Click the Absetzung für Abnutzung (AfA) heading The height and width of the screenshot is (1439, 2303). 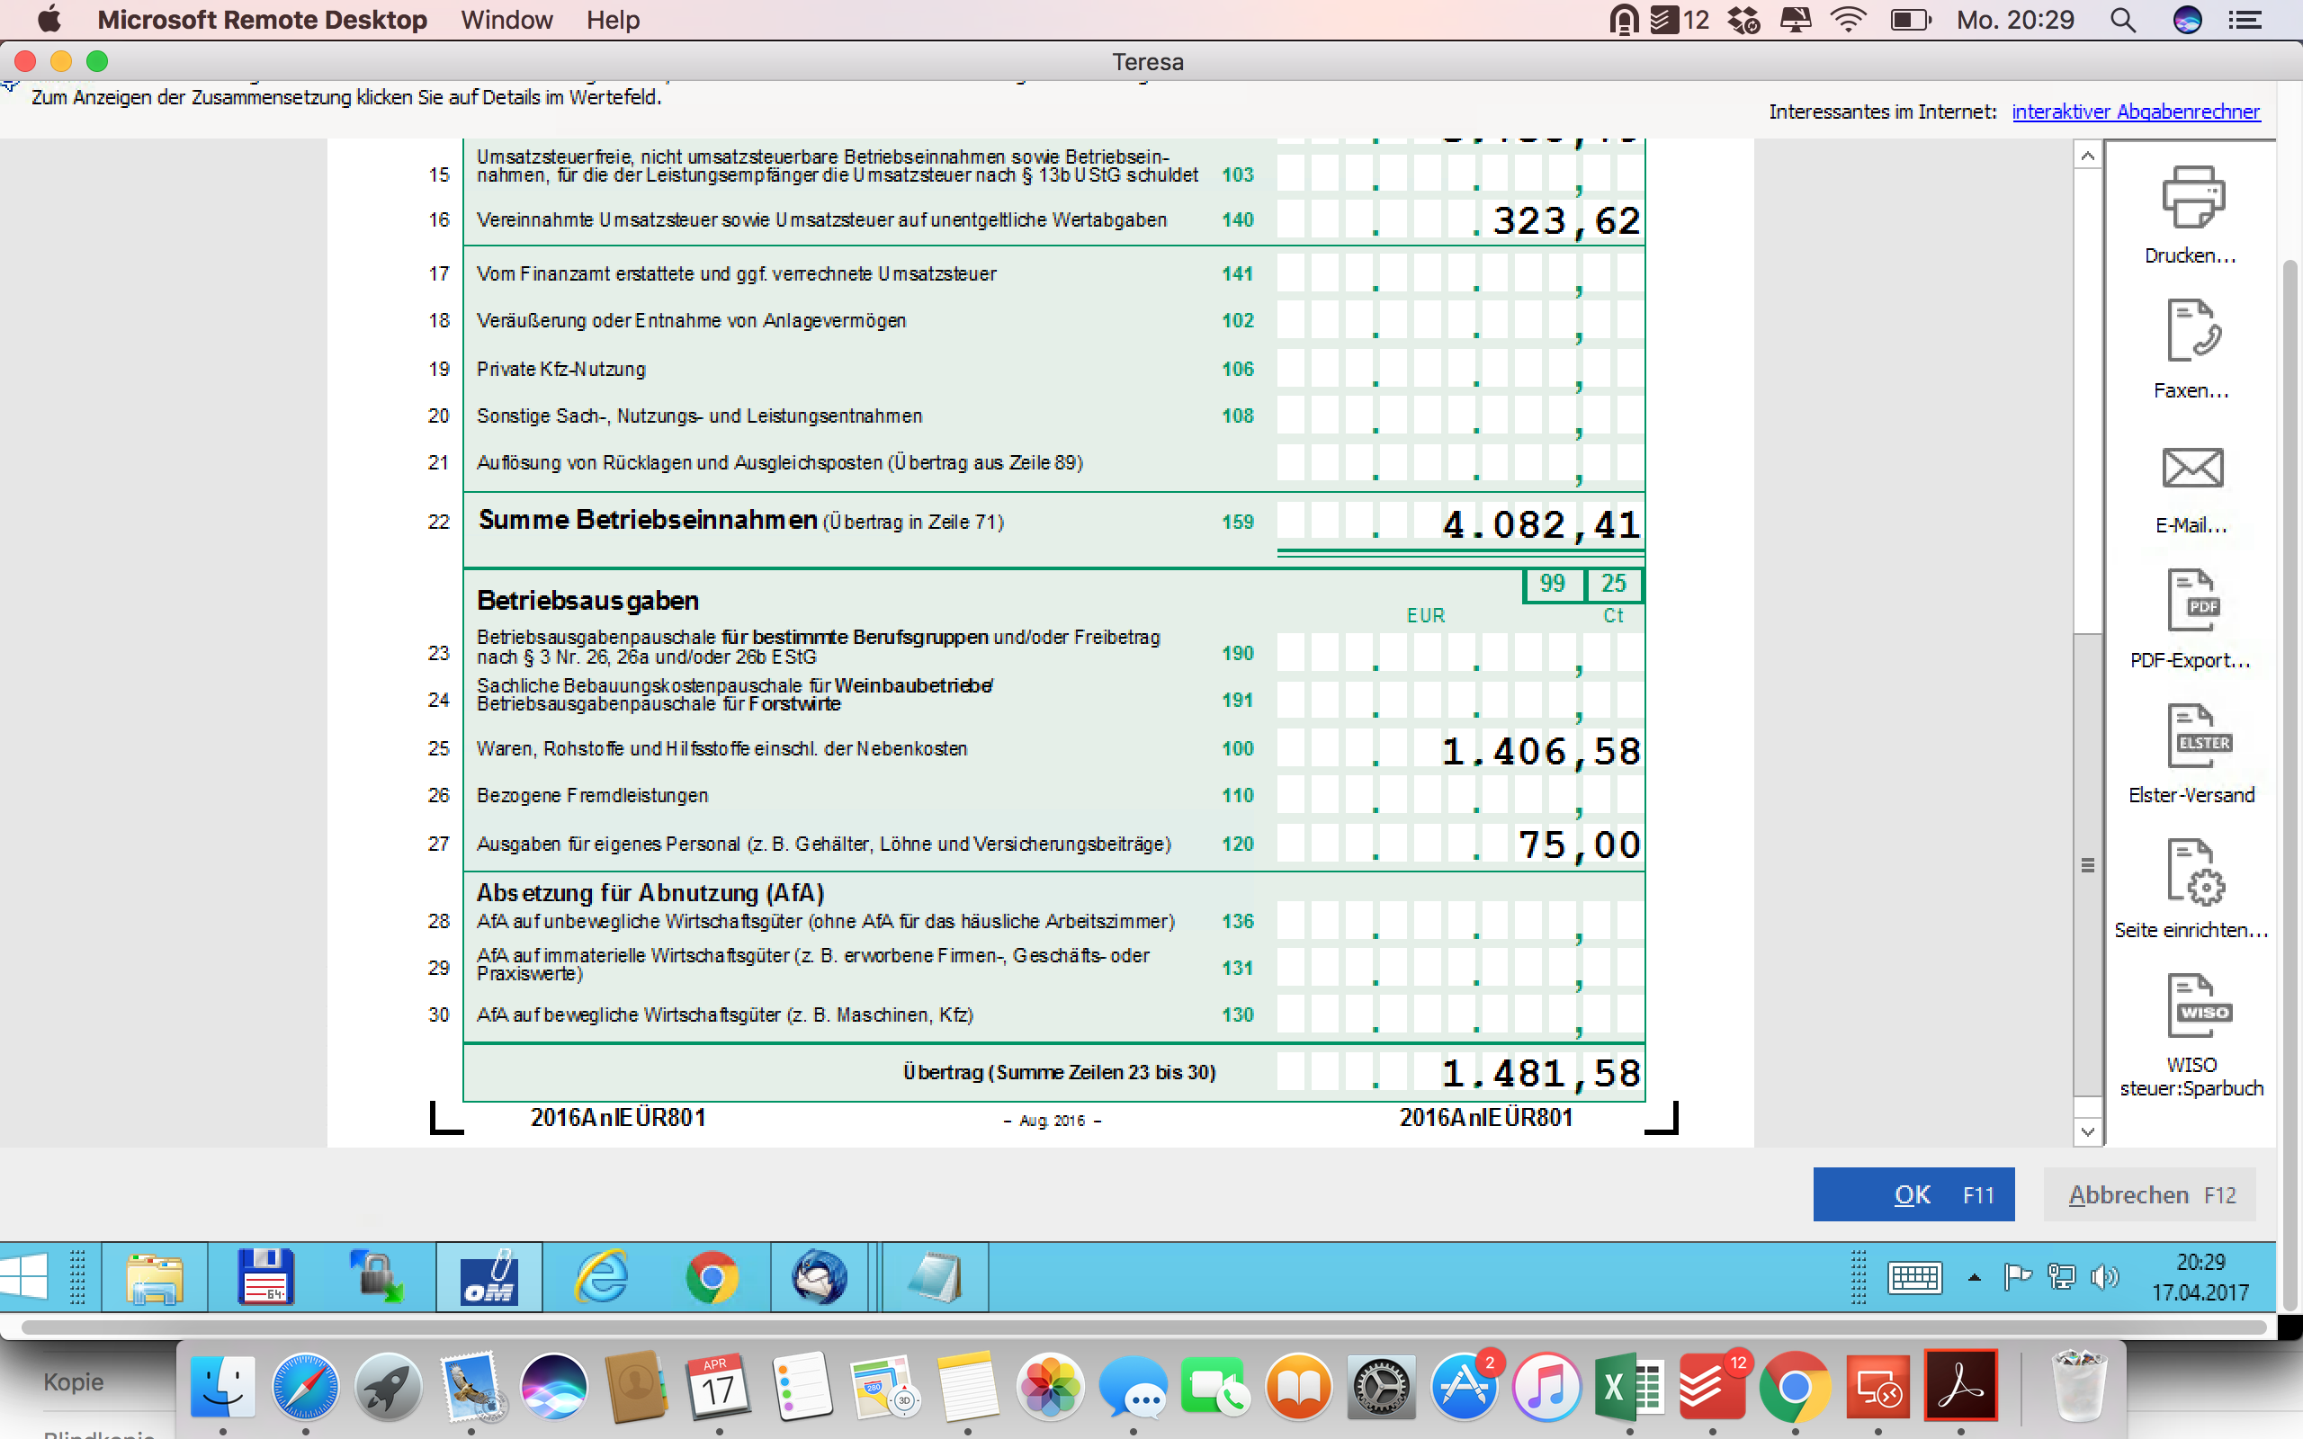[x=650, y=893]
